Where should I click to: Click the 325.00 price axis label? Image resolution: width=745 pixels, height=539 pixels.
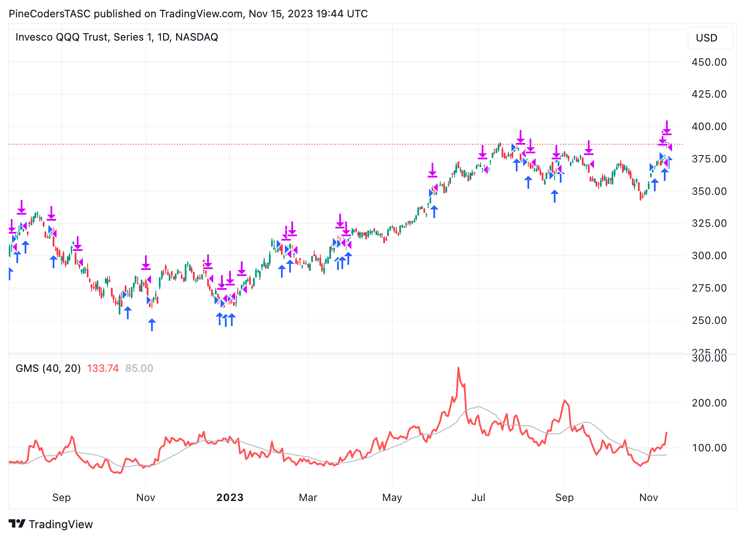click(x=709, y=223)
